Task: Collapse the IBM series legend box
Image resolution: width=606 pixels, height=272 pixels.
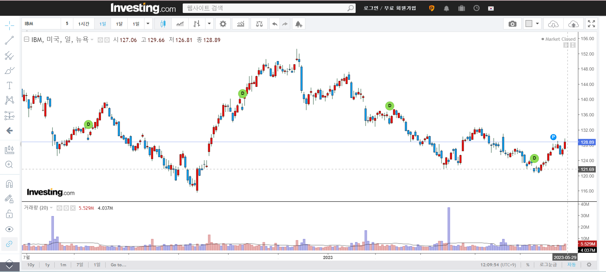Action: pos(27,39)
